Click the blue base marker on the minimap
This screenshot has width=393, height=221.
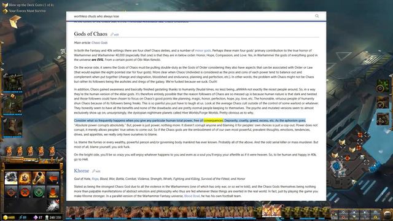(x=337, y=166)
